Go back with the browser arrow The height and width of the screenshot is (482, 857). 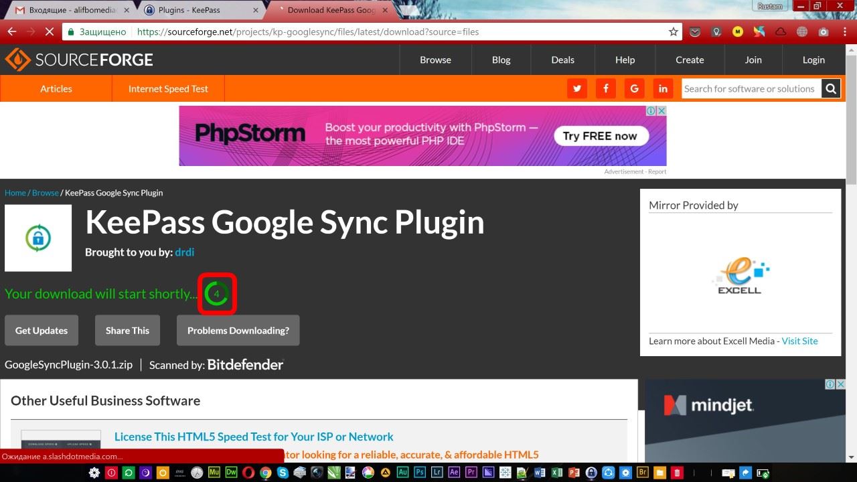(11, 31)
